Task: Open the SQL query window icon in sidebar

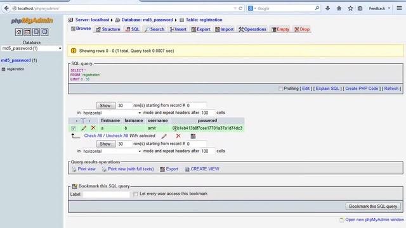Action: coord(27,32)
